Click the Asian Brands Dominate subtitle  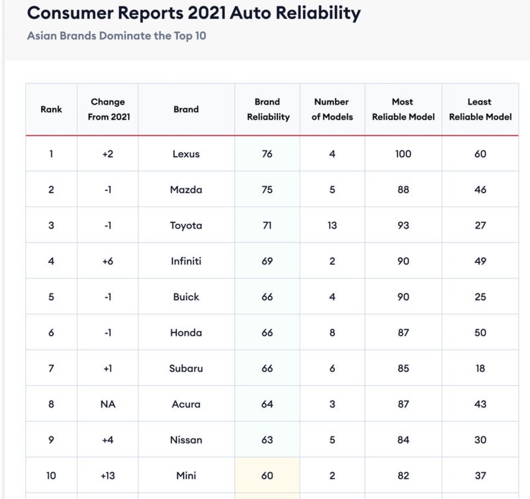tap(117, 36)
